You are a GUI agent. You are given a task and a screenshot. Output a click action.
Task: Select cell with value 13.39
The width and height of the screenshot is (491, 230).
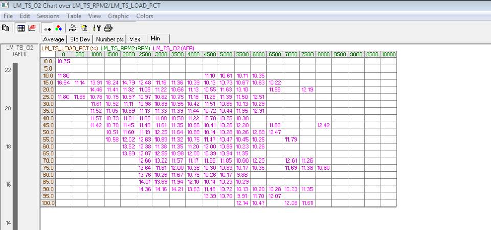pyautogui.click(x=210, y=196)
